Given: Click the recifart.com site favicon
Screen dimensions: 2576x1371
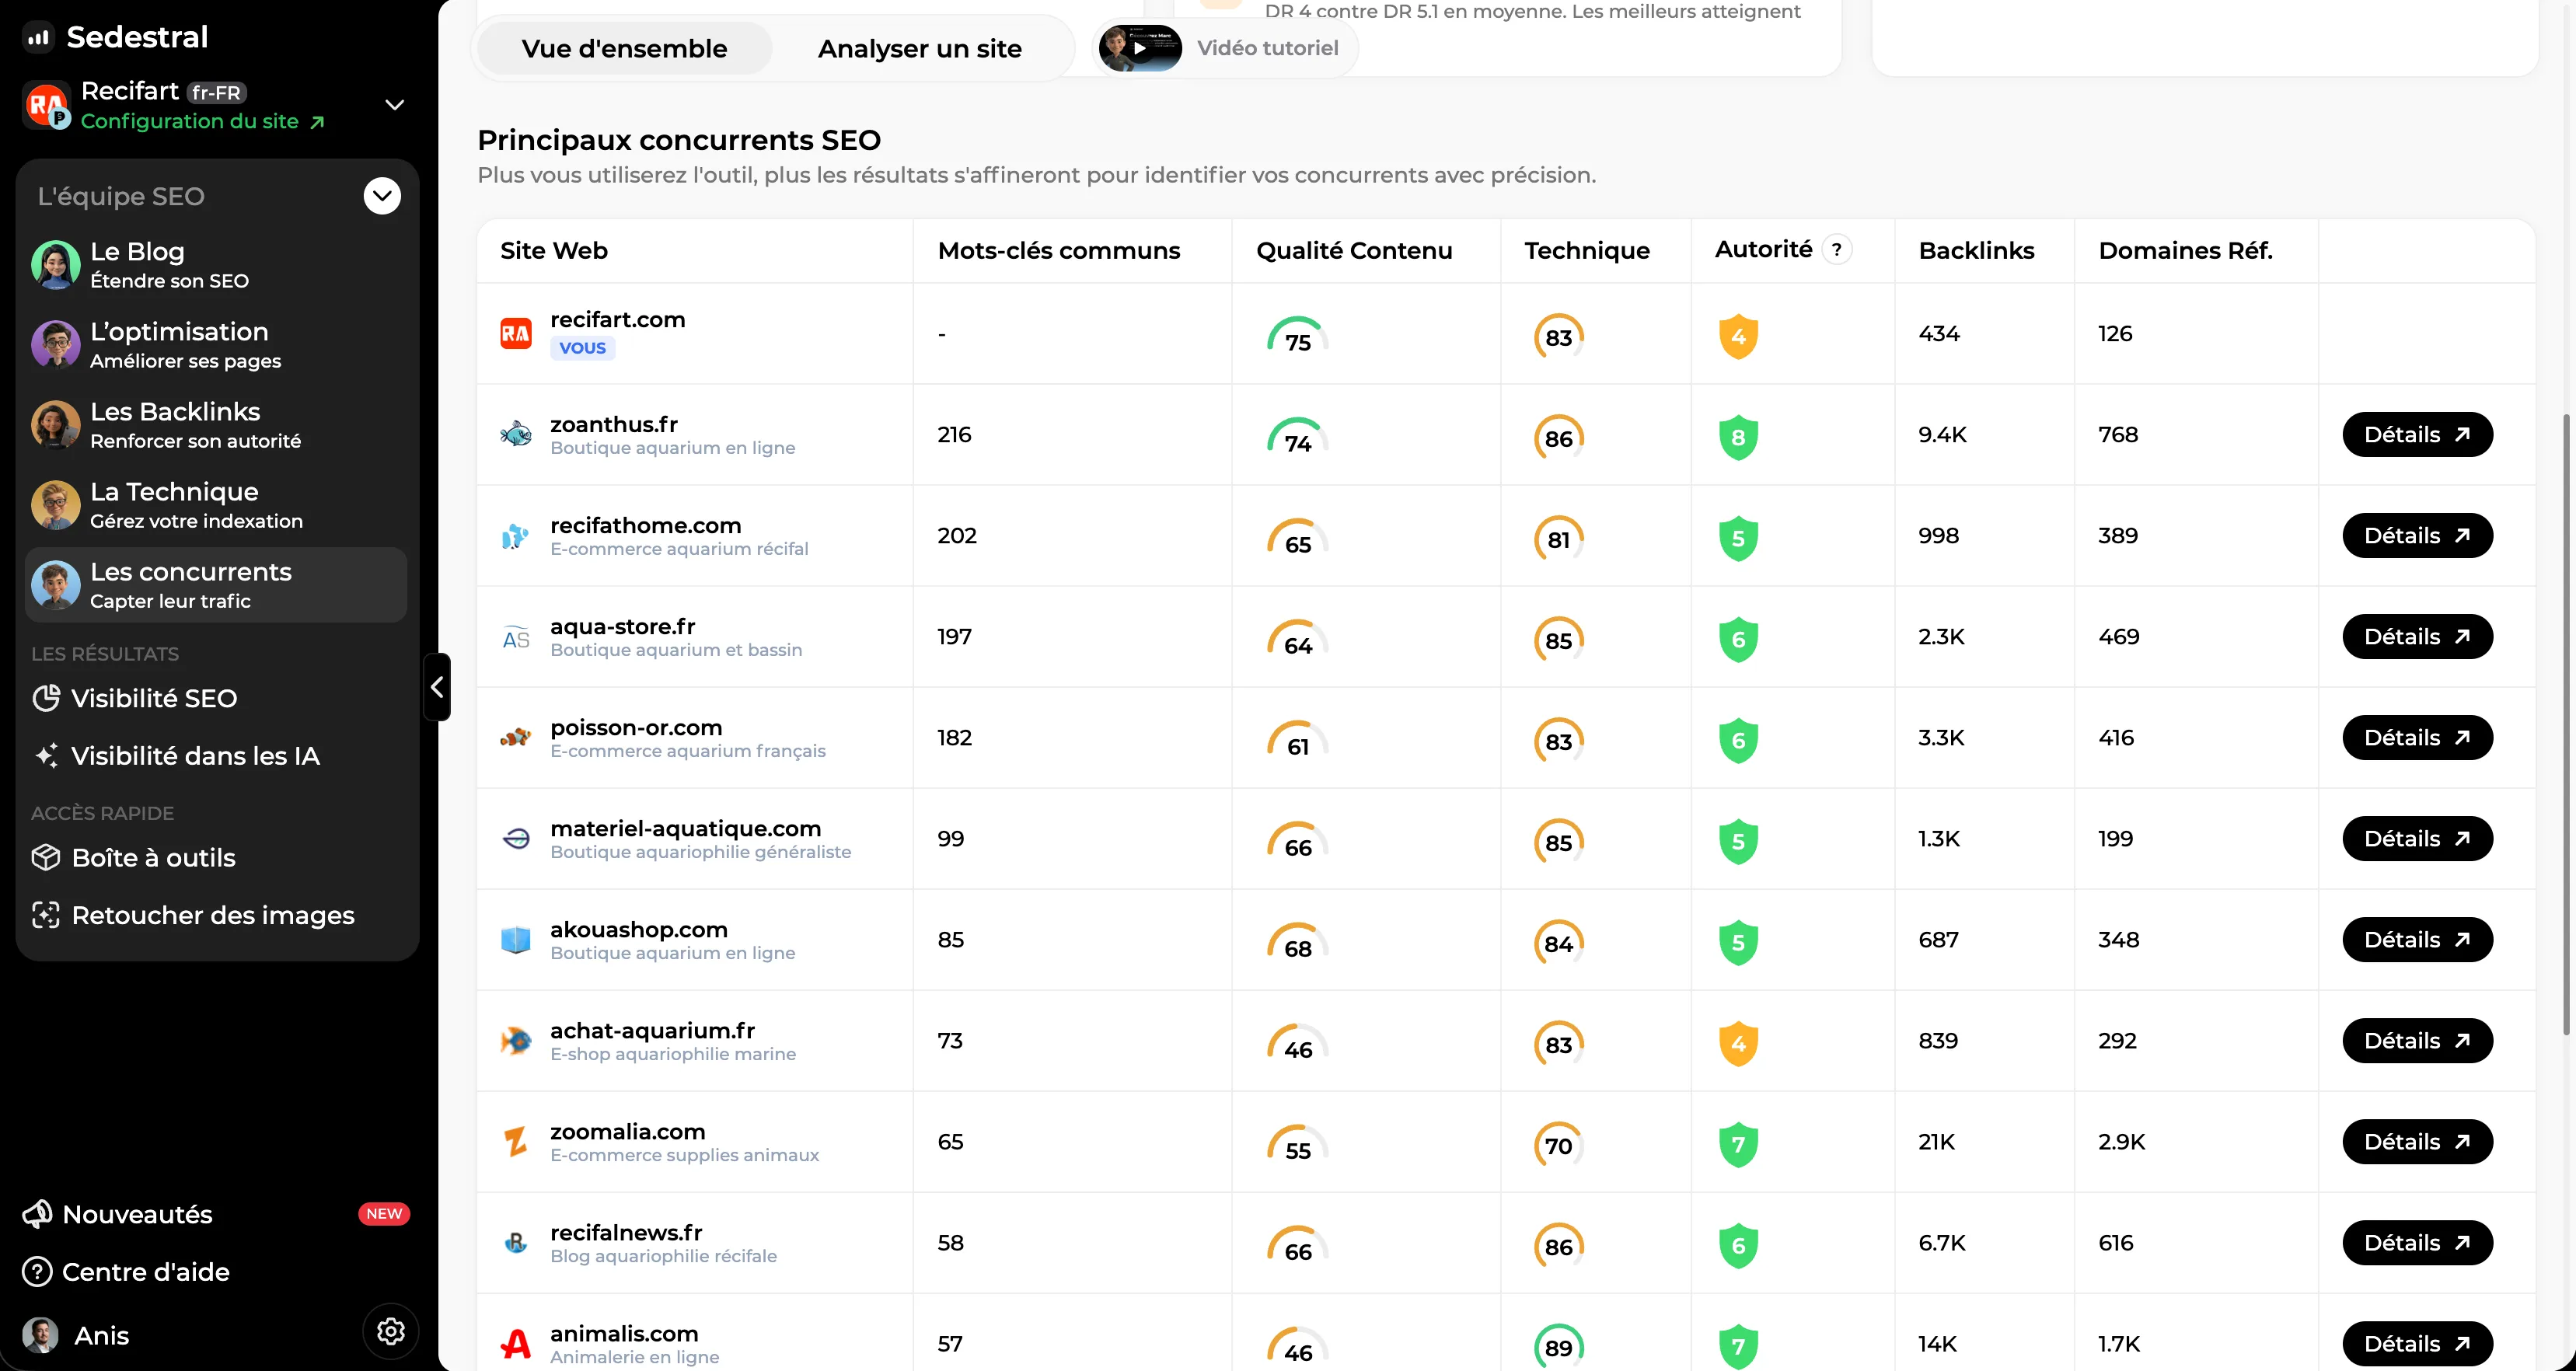Looking at the screenshot, I should coord(516,334).
